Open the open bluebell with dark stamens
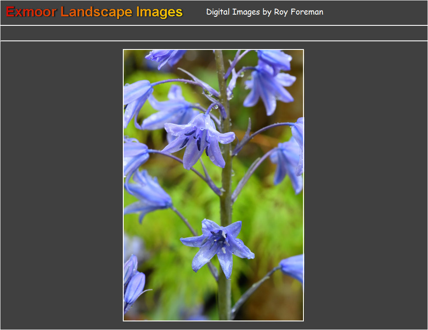 click(198, 138)
